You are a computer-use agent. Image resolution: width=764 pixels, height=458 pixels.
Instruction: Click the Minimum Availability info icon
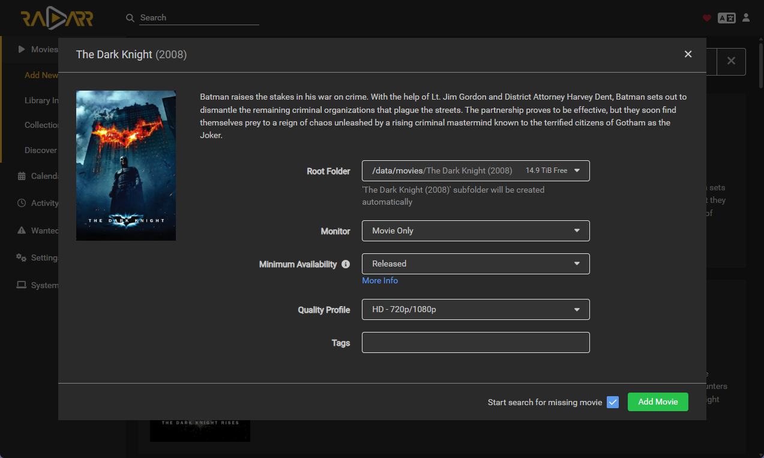pyautogui.click(x=346, y=264)
